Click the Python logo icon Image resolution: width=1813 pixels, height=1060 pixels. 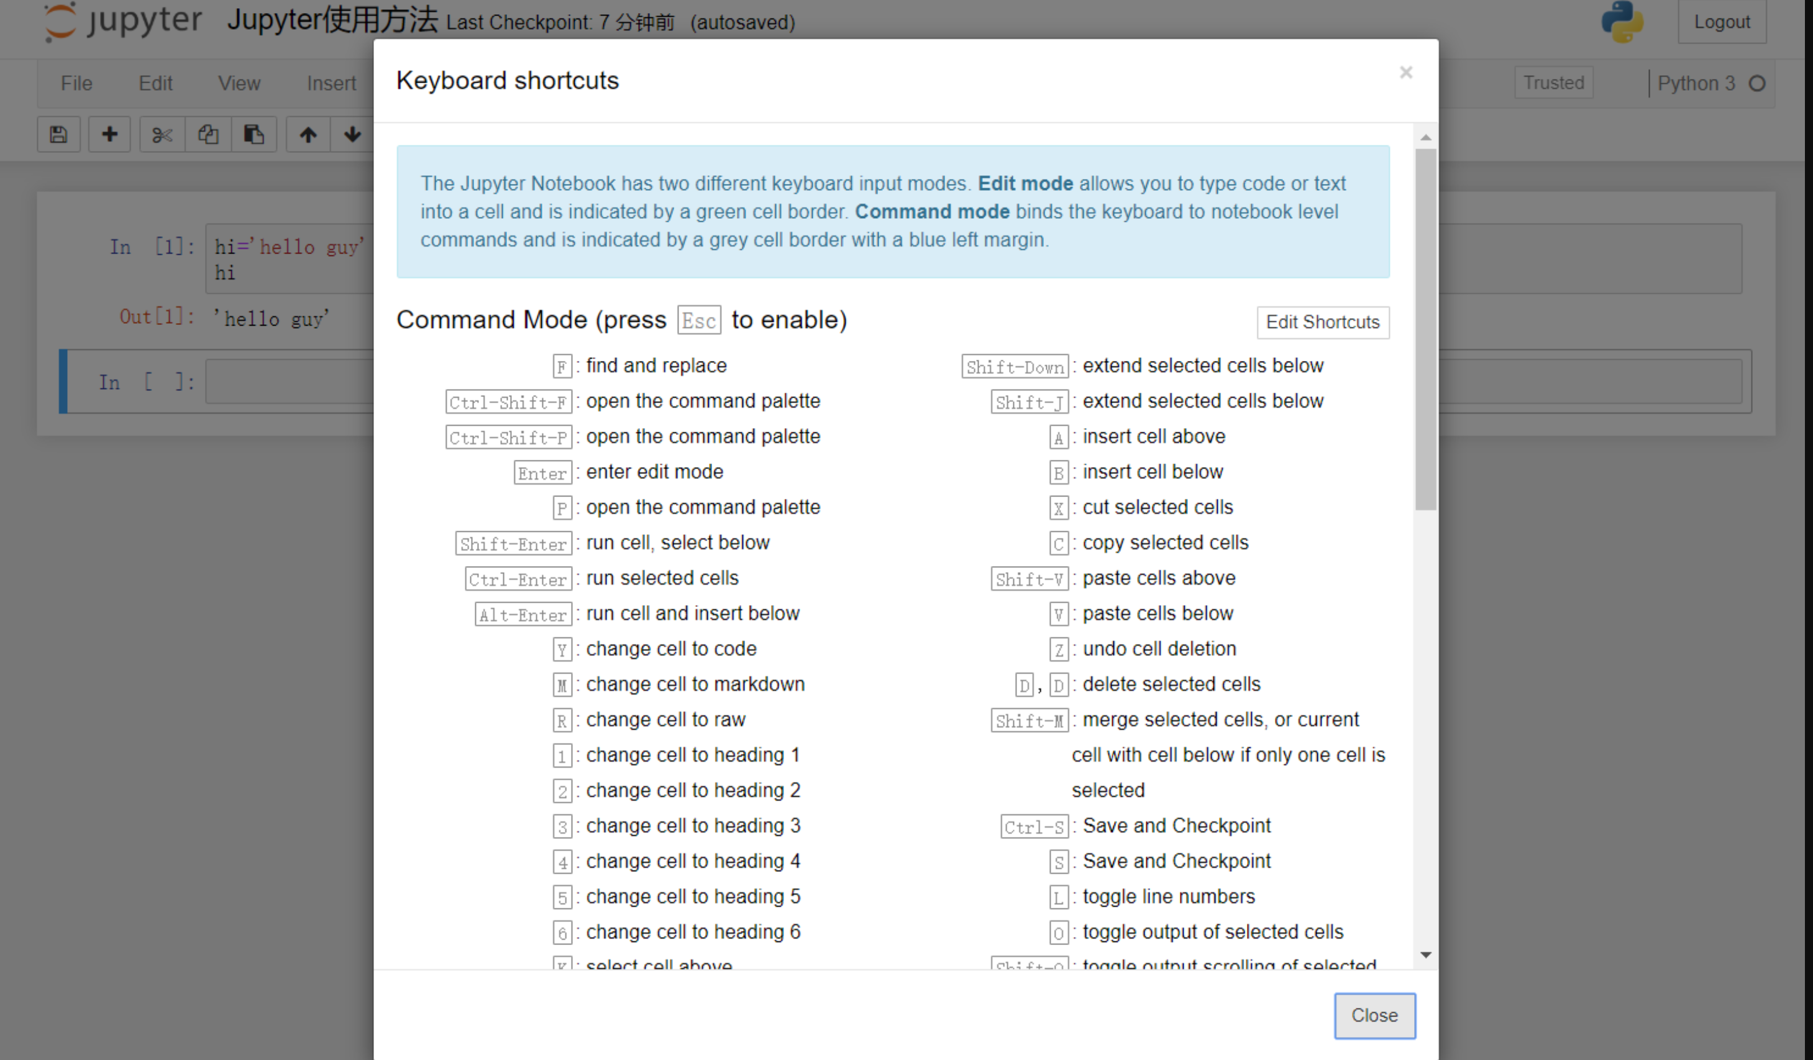[x=1622, y=22]
